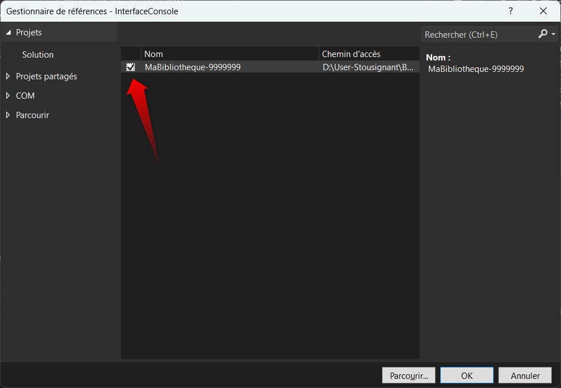Expand the Projets partagés arrow

[8, 76]
